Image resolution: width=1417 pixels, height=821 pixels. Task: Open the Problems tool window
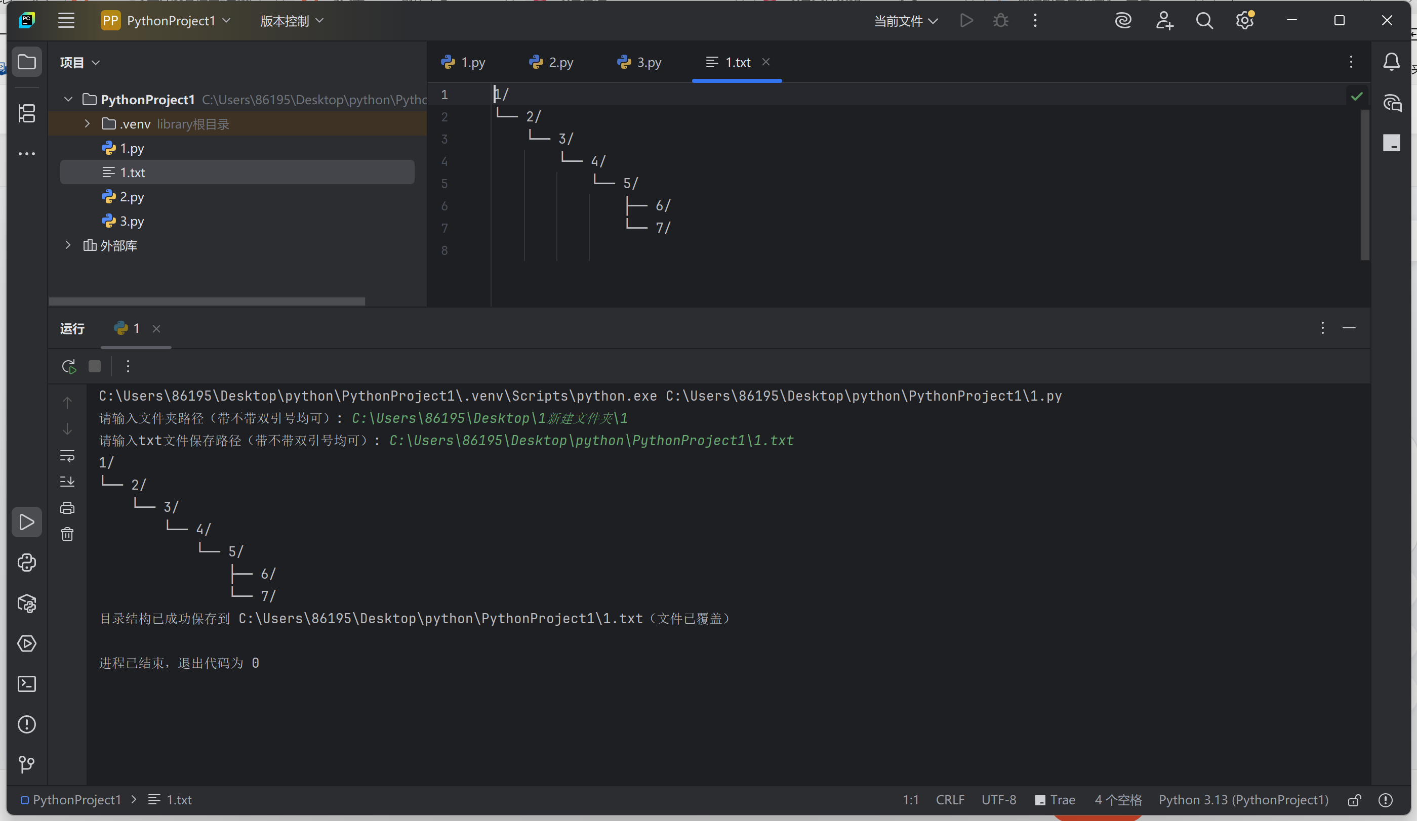(x=26, y=724)
